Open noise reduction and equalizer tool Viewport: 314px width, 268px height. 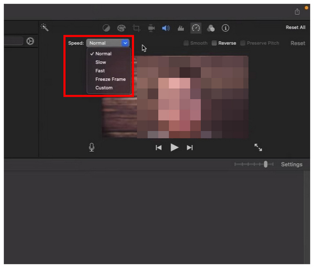181,28
